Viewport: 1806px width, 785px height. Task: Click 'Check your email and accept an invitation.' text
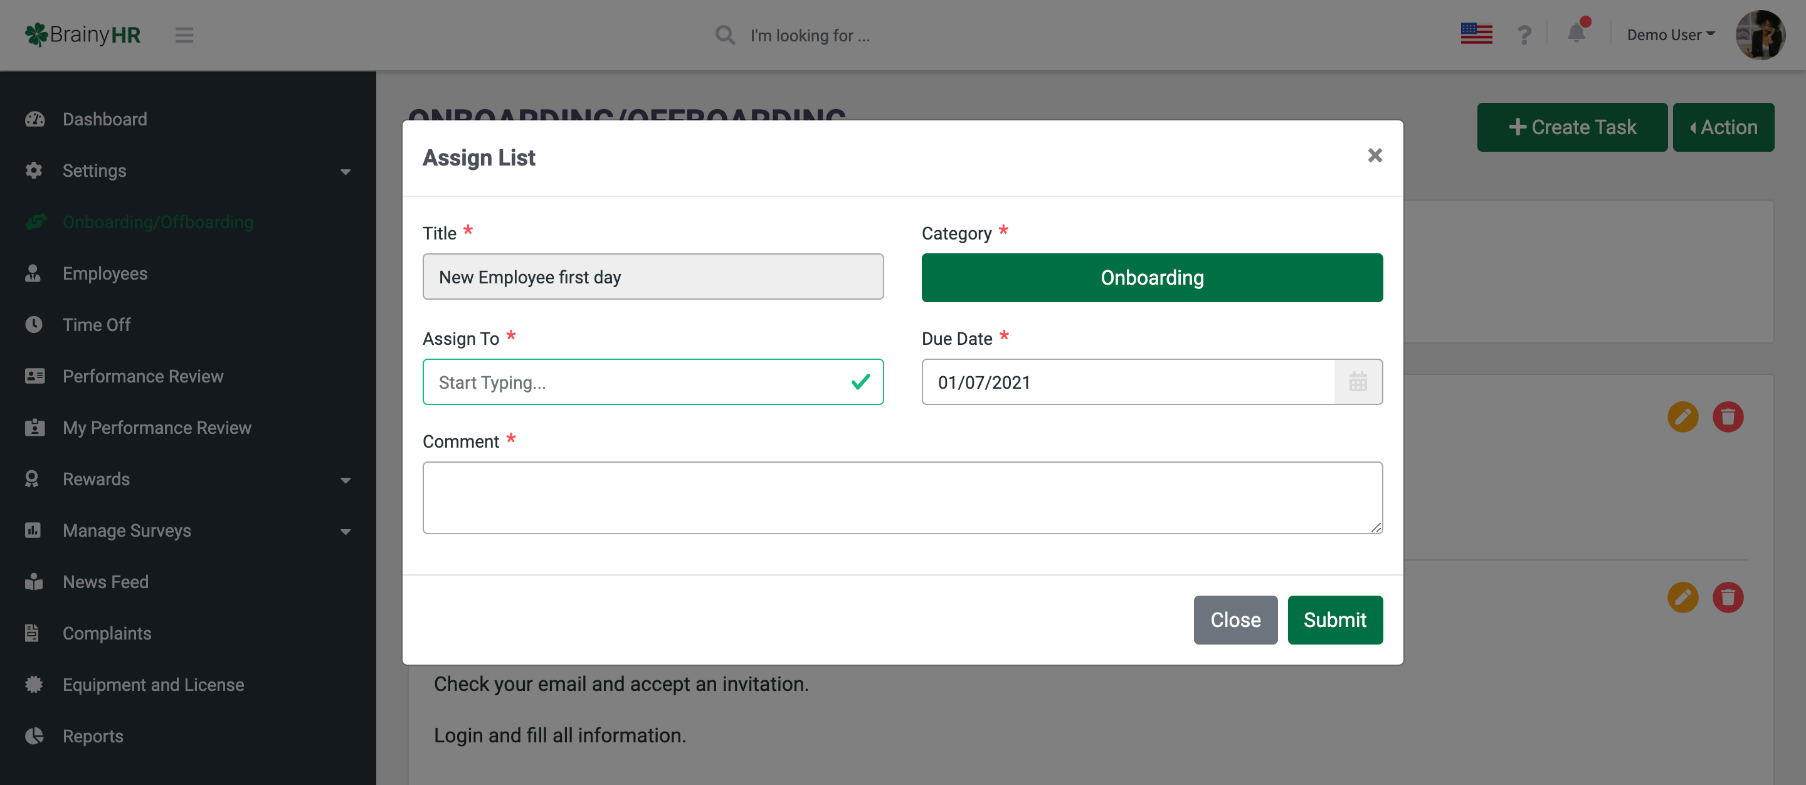click(x=621, y=684)
